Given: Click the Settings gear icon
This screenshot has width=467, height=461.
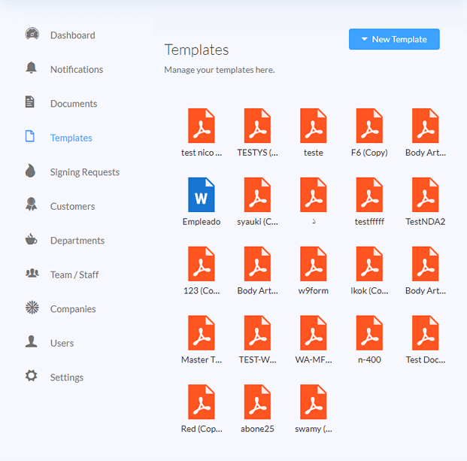Looking at the screenshot, I should click(32, 375).
